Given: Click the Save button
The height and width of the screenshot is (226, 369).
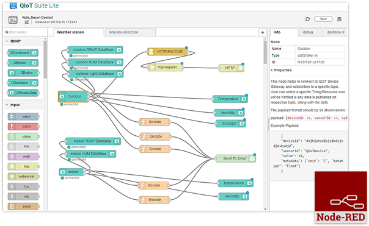Looking at the screenshot, I should pyautogui.click(x=323, y=19).
